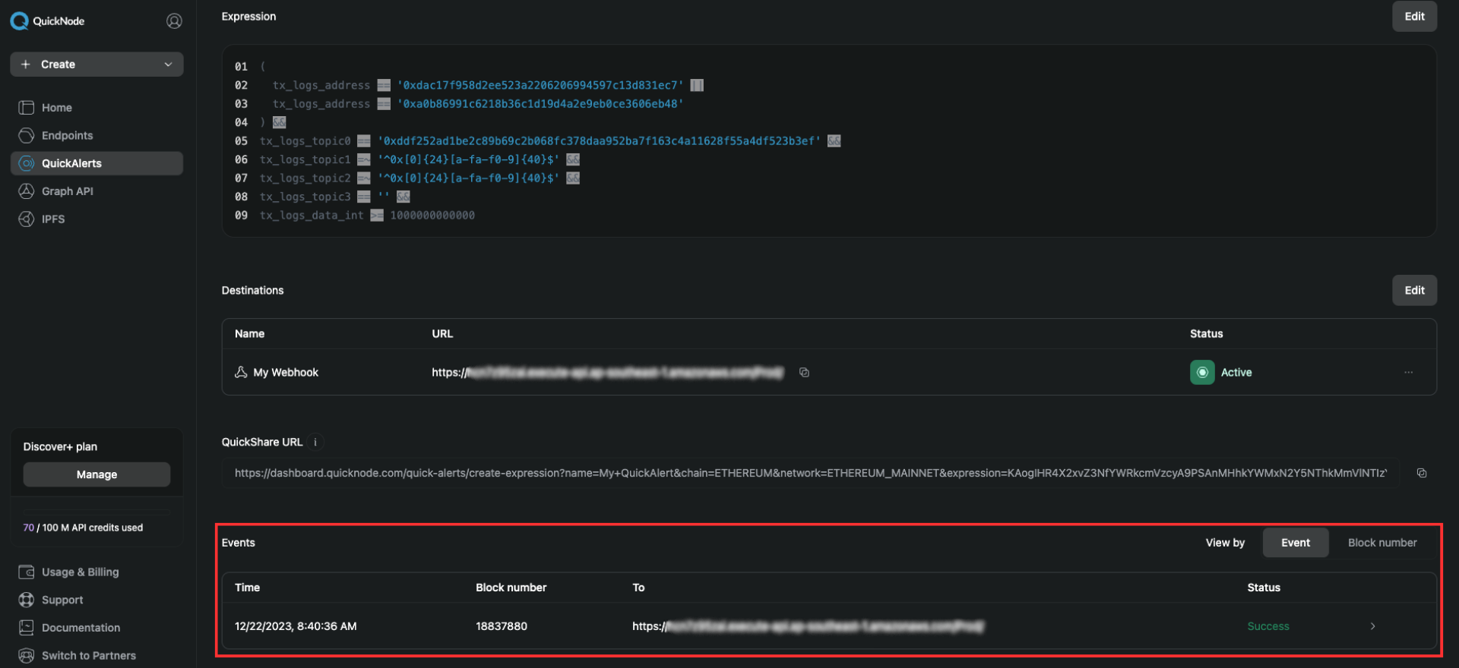Click the API credits usage bar
The height and width of the screenshot is (668, 1459).
(97, 512)
